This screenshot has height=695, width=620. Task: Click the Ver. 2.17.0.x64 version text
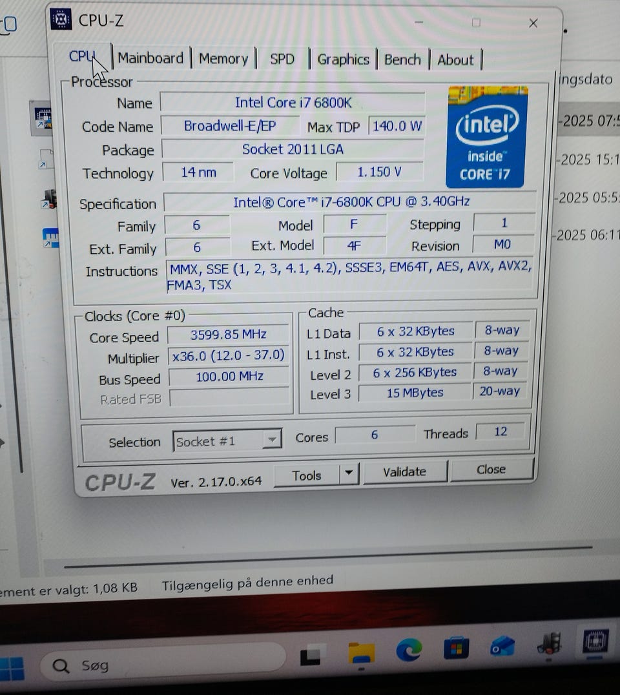coord(216,481)
